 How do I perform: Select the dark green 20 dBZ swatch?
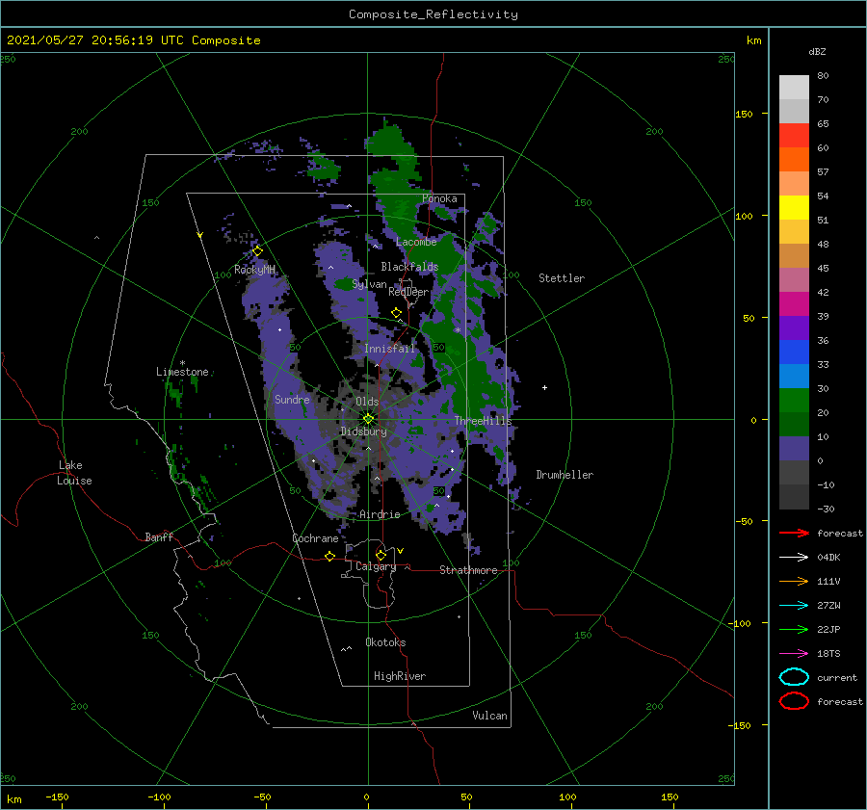[794, 424]
